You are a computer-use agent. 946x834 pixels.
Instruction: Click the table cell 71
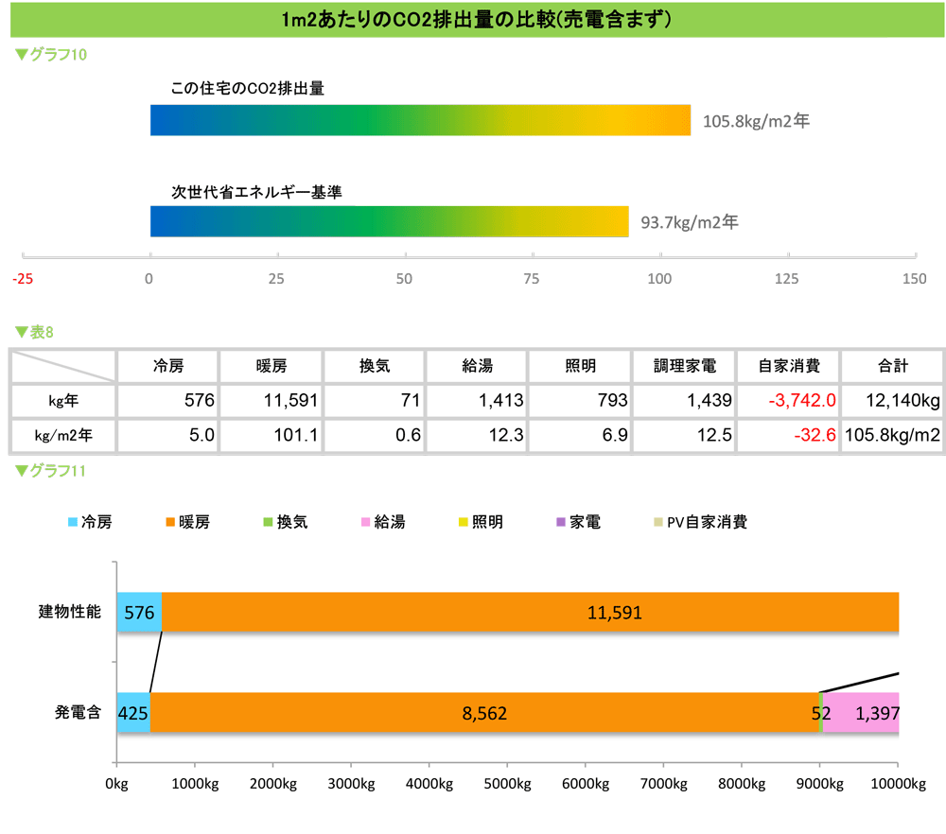point(375,401)
